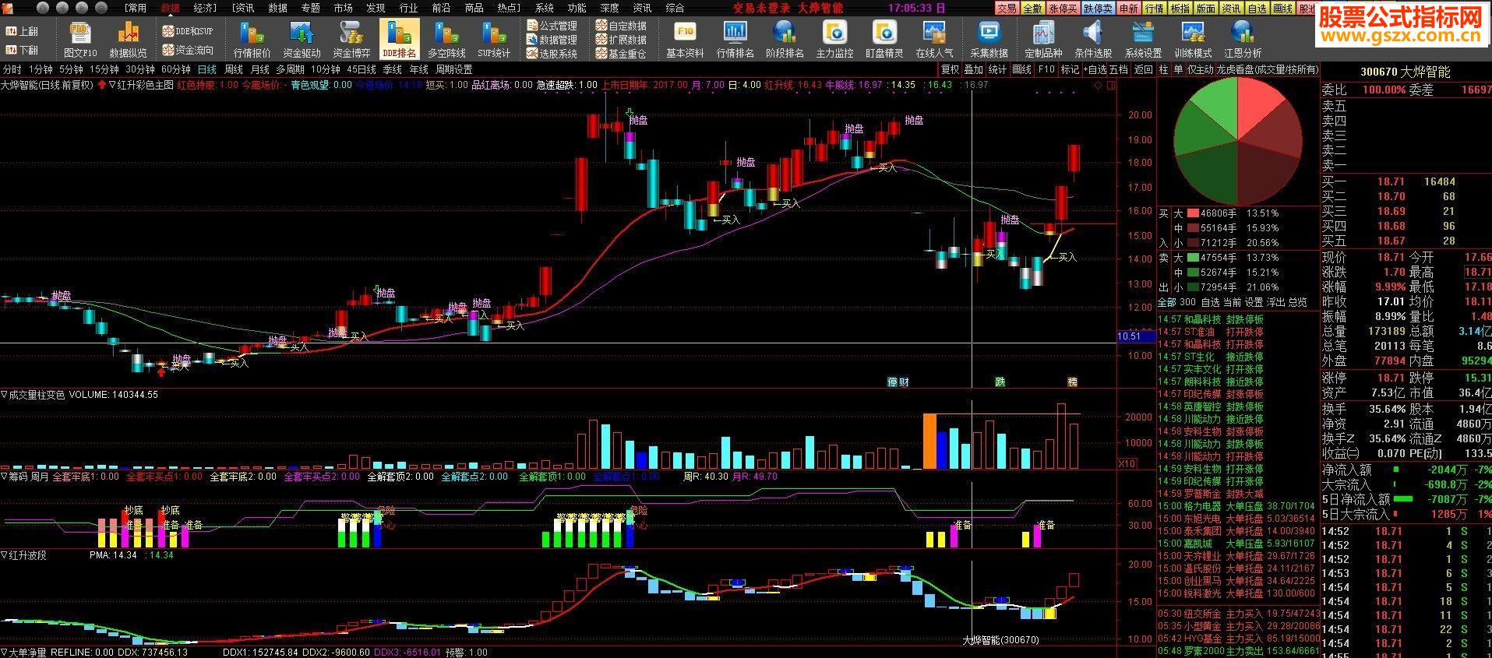The width and height of the screenshot is (1492, 658).
Task: Open 多空阵线 long-short view
Action: pos(446,40)
